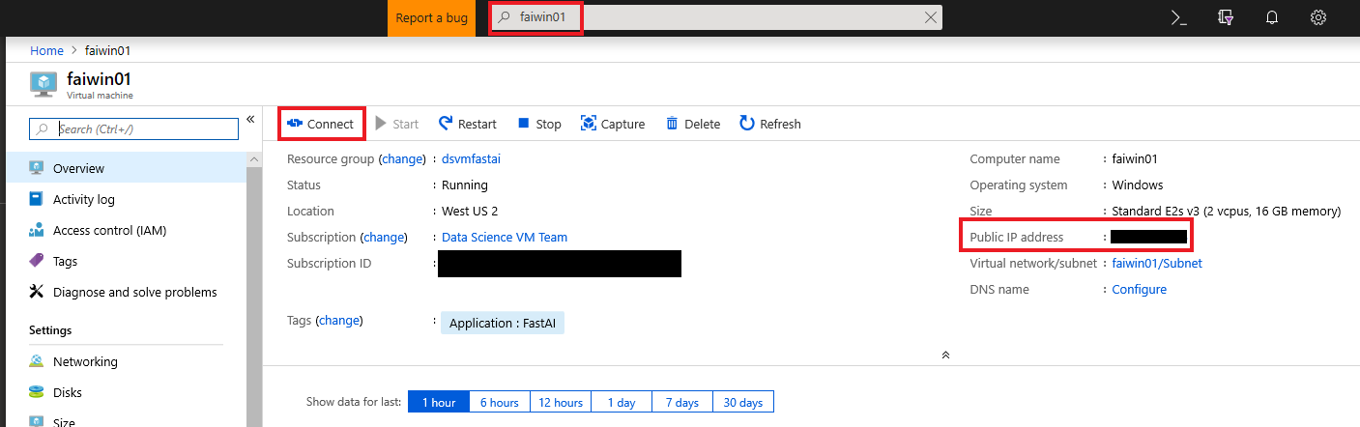The image size is (1360, 427).
Task: Open the portal settings gear
Action: (x=1317, y=17)
